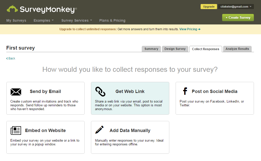Switch to the Analyze Results tab
Image resolution: width=261 pixels, height=161 pixels.
pyautogui.click(x=237, y=49)
